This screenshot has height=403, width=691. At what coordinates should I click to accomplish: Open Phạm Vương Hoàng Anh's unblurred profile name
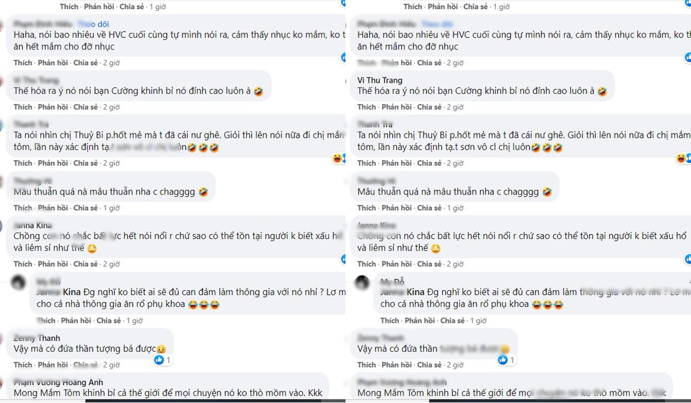(59, 382)
